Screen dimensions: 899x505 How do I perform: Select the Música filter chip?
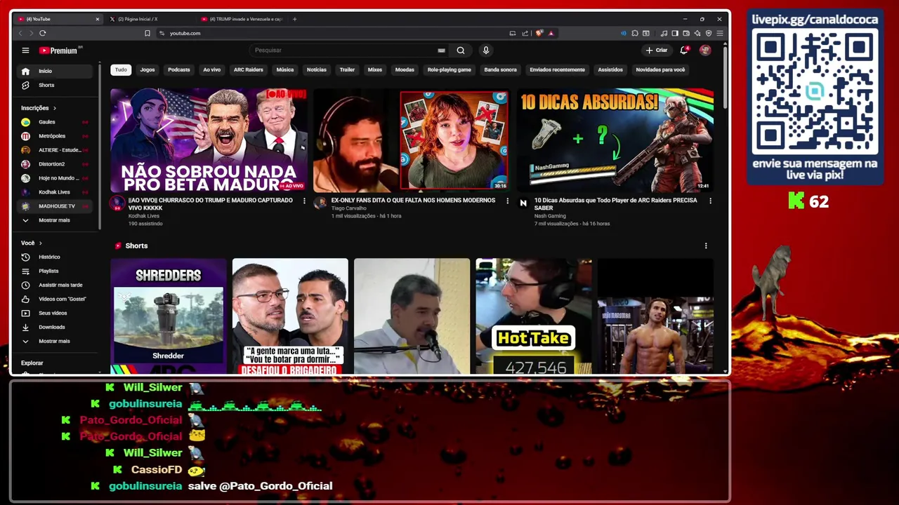point(285,69)
